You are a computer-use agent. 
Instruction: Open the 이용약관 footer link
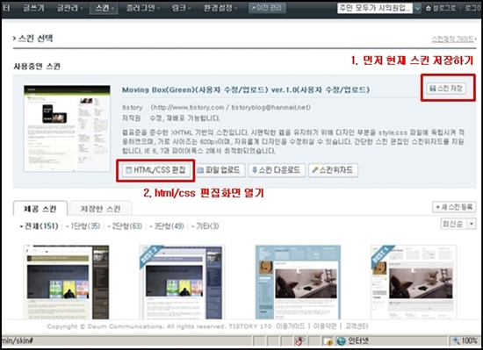pos(325,326)
